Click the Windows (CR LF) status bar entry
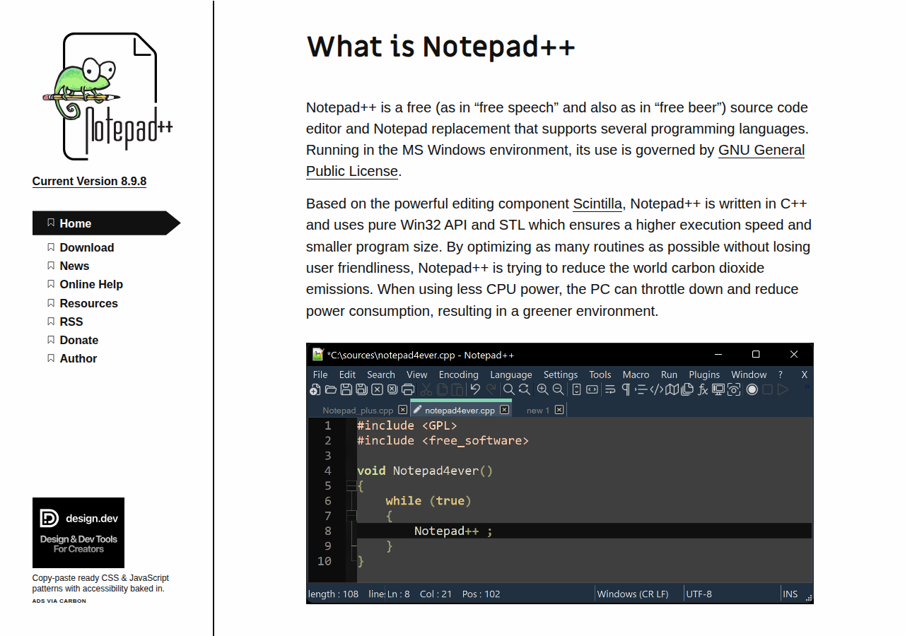Screen dimensions: 905x636 tap(633, 594)
